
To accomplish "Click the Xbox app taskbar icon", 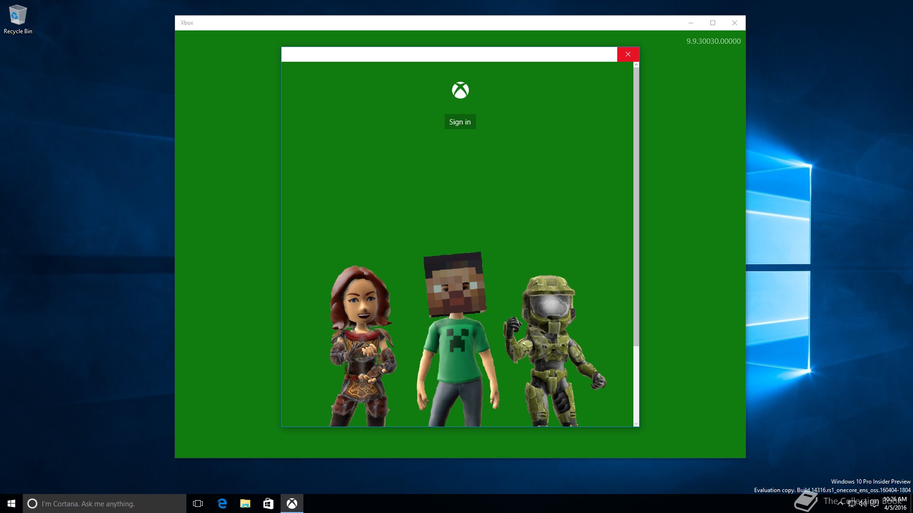I will tap(292, 503).
